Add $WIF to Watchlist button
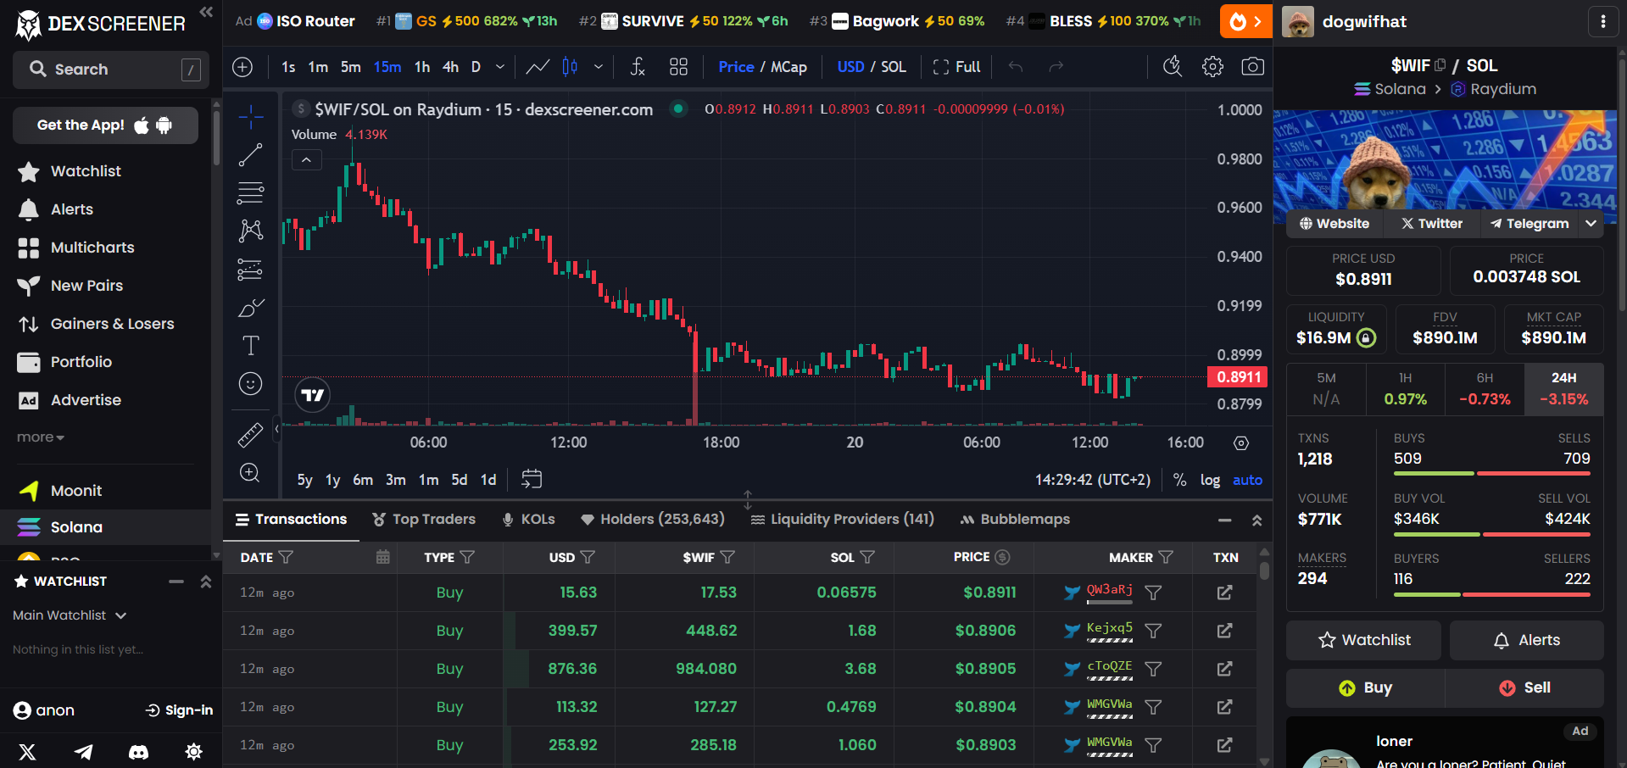The height and width of the screenshot is (768, 1627). coord(1363,640)
